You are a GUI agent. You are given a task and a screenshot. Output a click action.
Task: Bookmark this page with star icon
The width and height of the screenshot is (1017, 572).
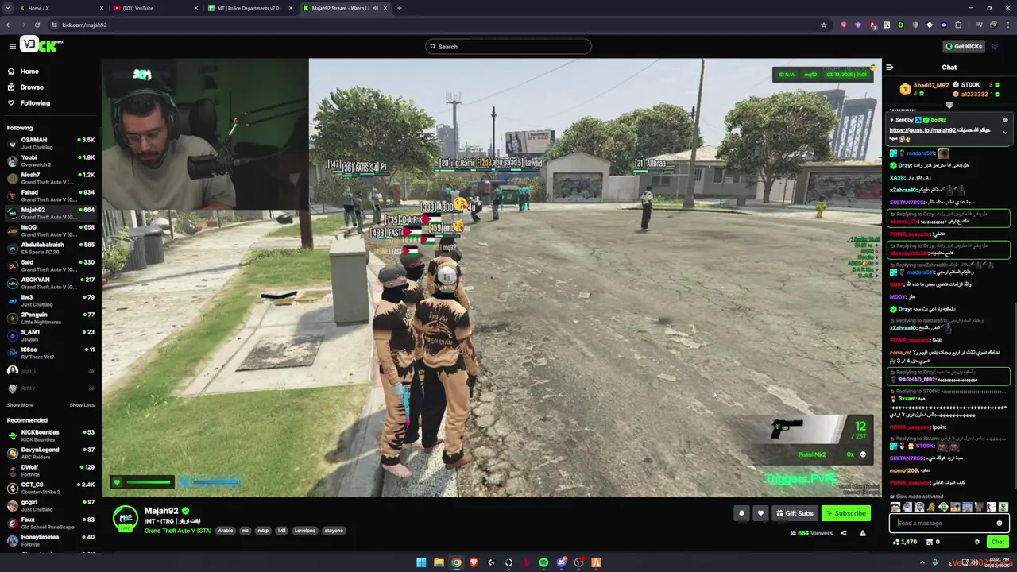[x=824, y=25]
